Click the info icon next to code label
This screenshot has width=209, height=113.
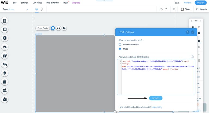click(192, 57)
